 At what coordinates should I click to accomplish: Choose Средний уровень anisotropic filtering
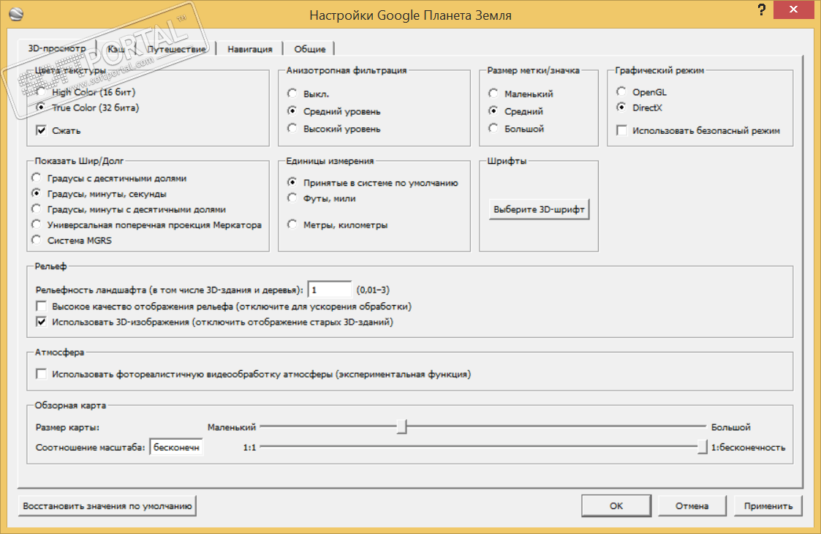click(334, 111)
